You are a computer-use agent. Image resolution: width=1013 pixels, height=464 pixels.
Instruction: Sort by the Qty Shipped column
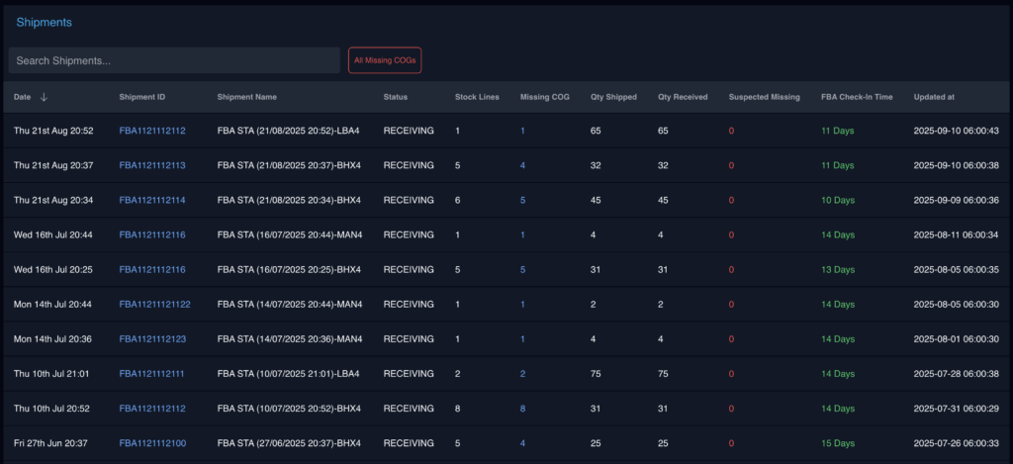click(613, 97)
